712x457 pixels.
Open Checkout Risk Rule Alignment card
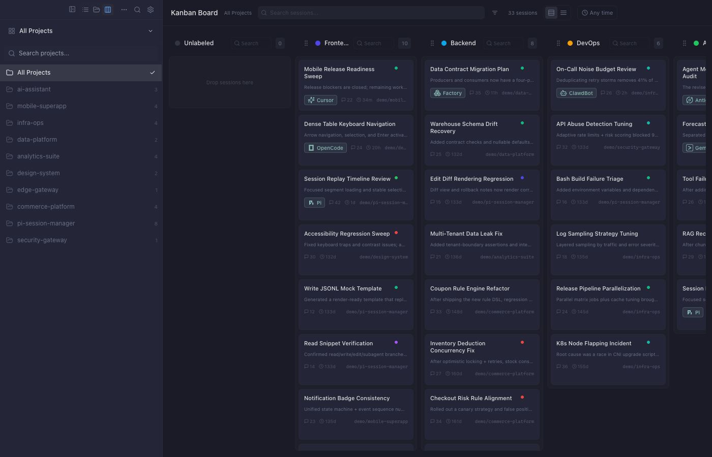click(482, 414)
